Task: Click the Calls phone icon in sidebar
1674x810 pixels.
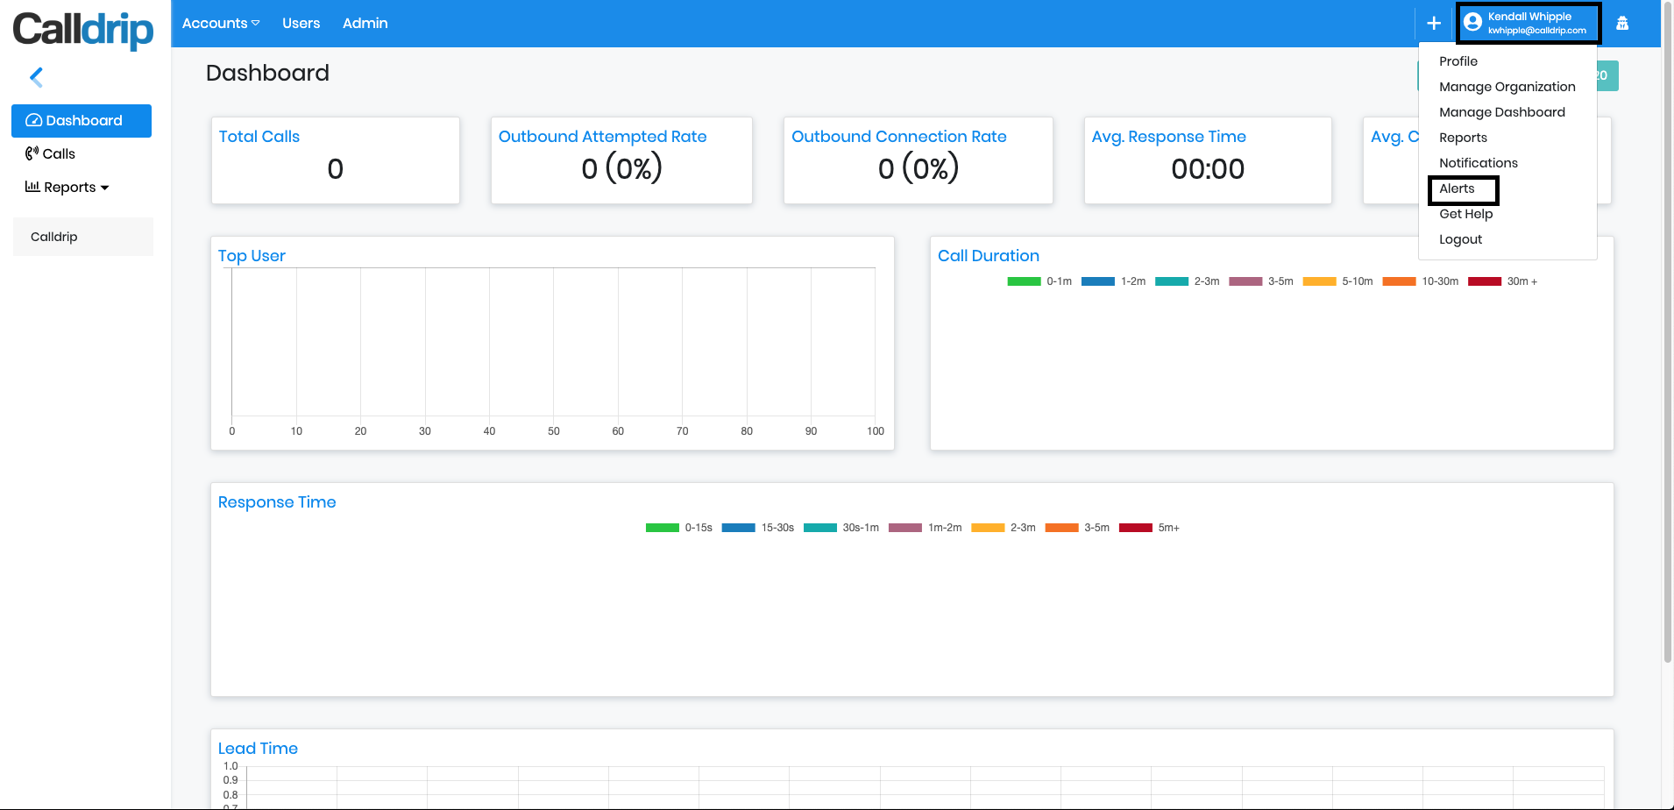Action: [x=32, y=153]
